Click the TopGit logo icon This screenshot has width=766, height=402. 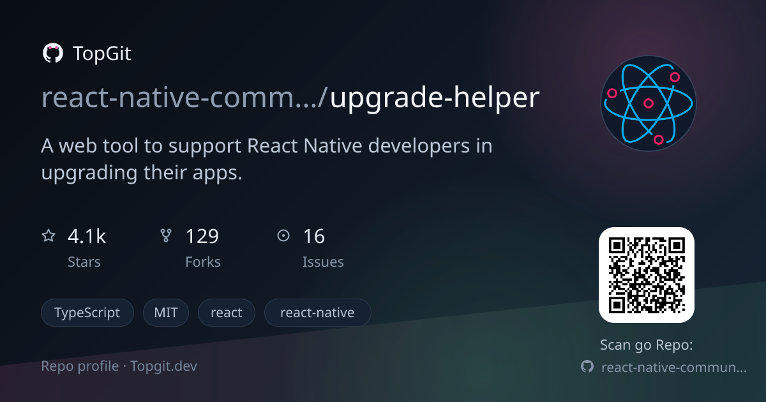(x=52, y=53)
